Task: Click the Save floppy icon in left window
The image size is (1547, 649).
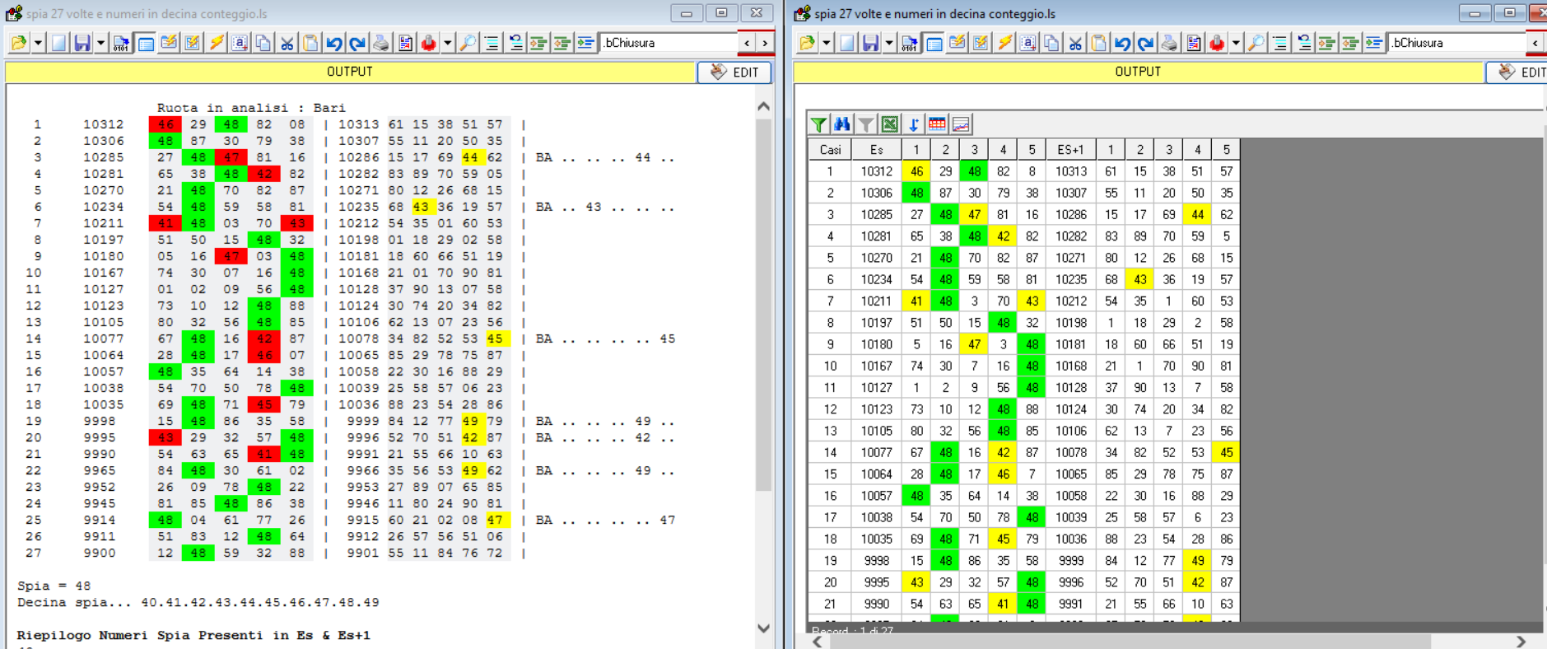Action: [82, 43]
